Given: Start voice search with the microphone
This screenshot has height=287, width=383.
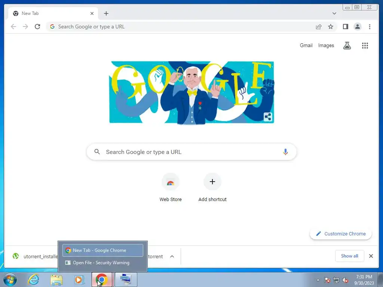Looking at the screenshot, I should coord(285,152).
